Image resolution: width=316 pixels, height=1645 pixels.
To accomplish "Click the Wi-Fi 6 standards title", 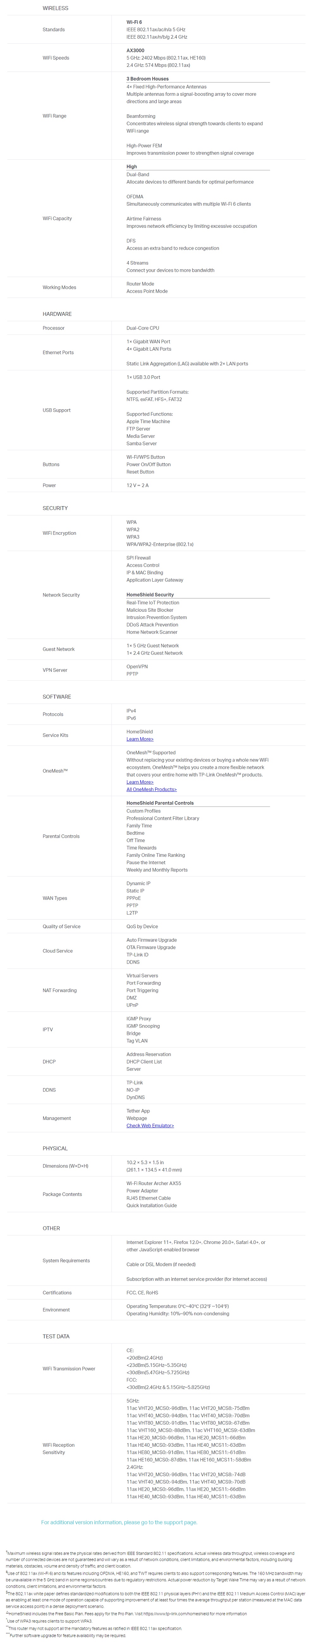I will coord(134,22).
